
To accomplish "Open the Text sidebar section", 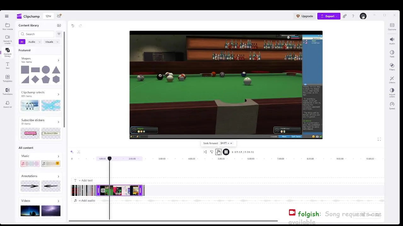I will [x=8, y=65].
